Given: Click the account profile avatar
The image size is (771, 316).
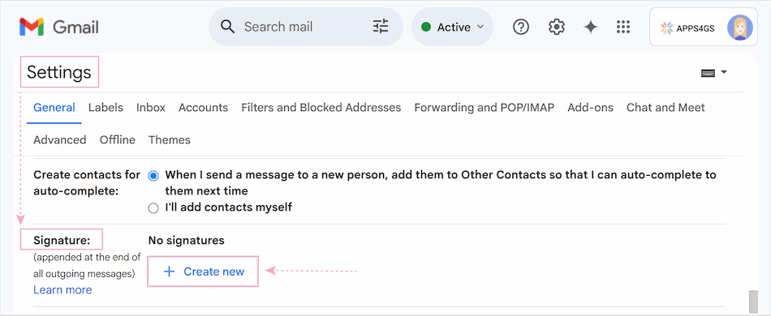Looking at the screenshot, I should point(739,28).
